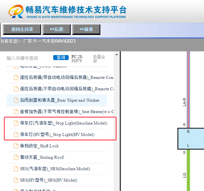The image size is (204, 191).
Task: Click the 返回主目录 button
Action: (x=22, y=30)
